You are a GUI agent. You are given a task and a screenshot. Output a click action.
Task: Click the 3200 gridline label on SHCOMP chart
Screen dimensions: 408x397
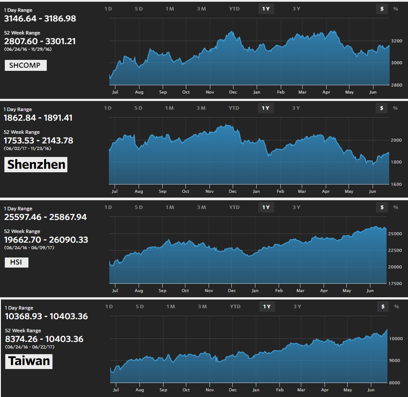click(397, 41)
